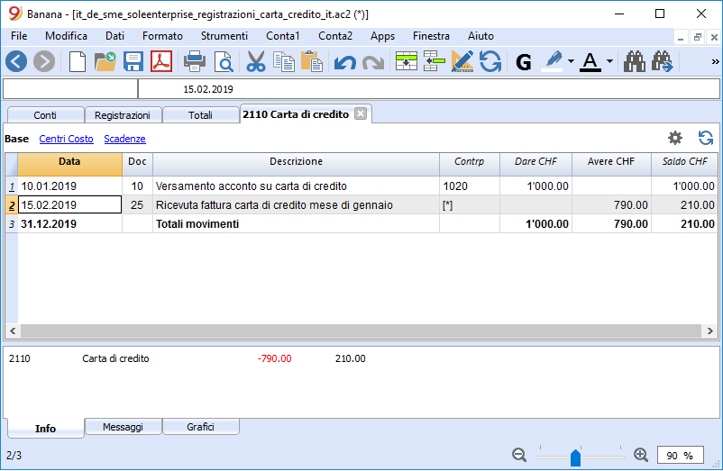Expand the text color dropdown arrow
723x471 pixels.
(x=610, y=62)
